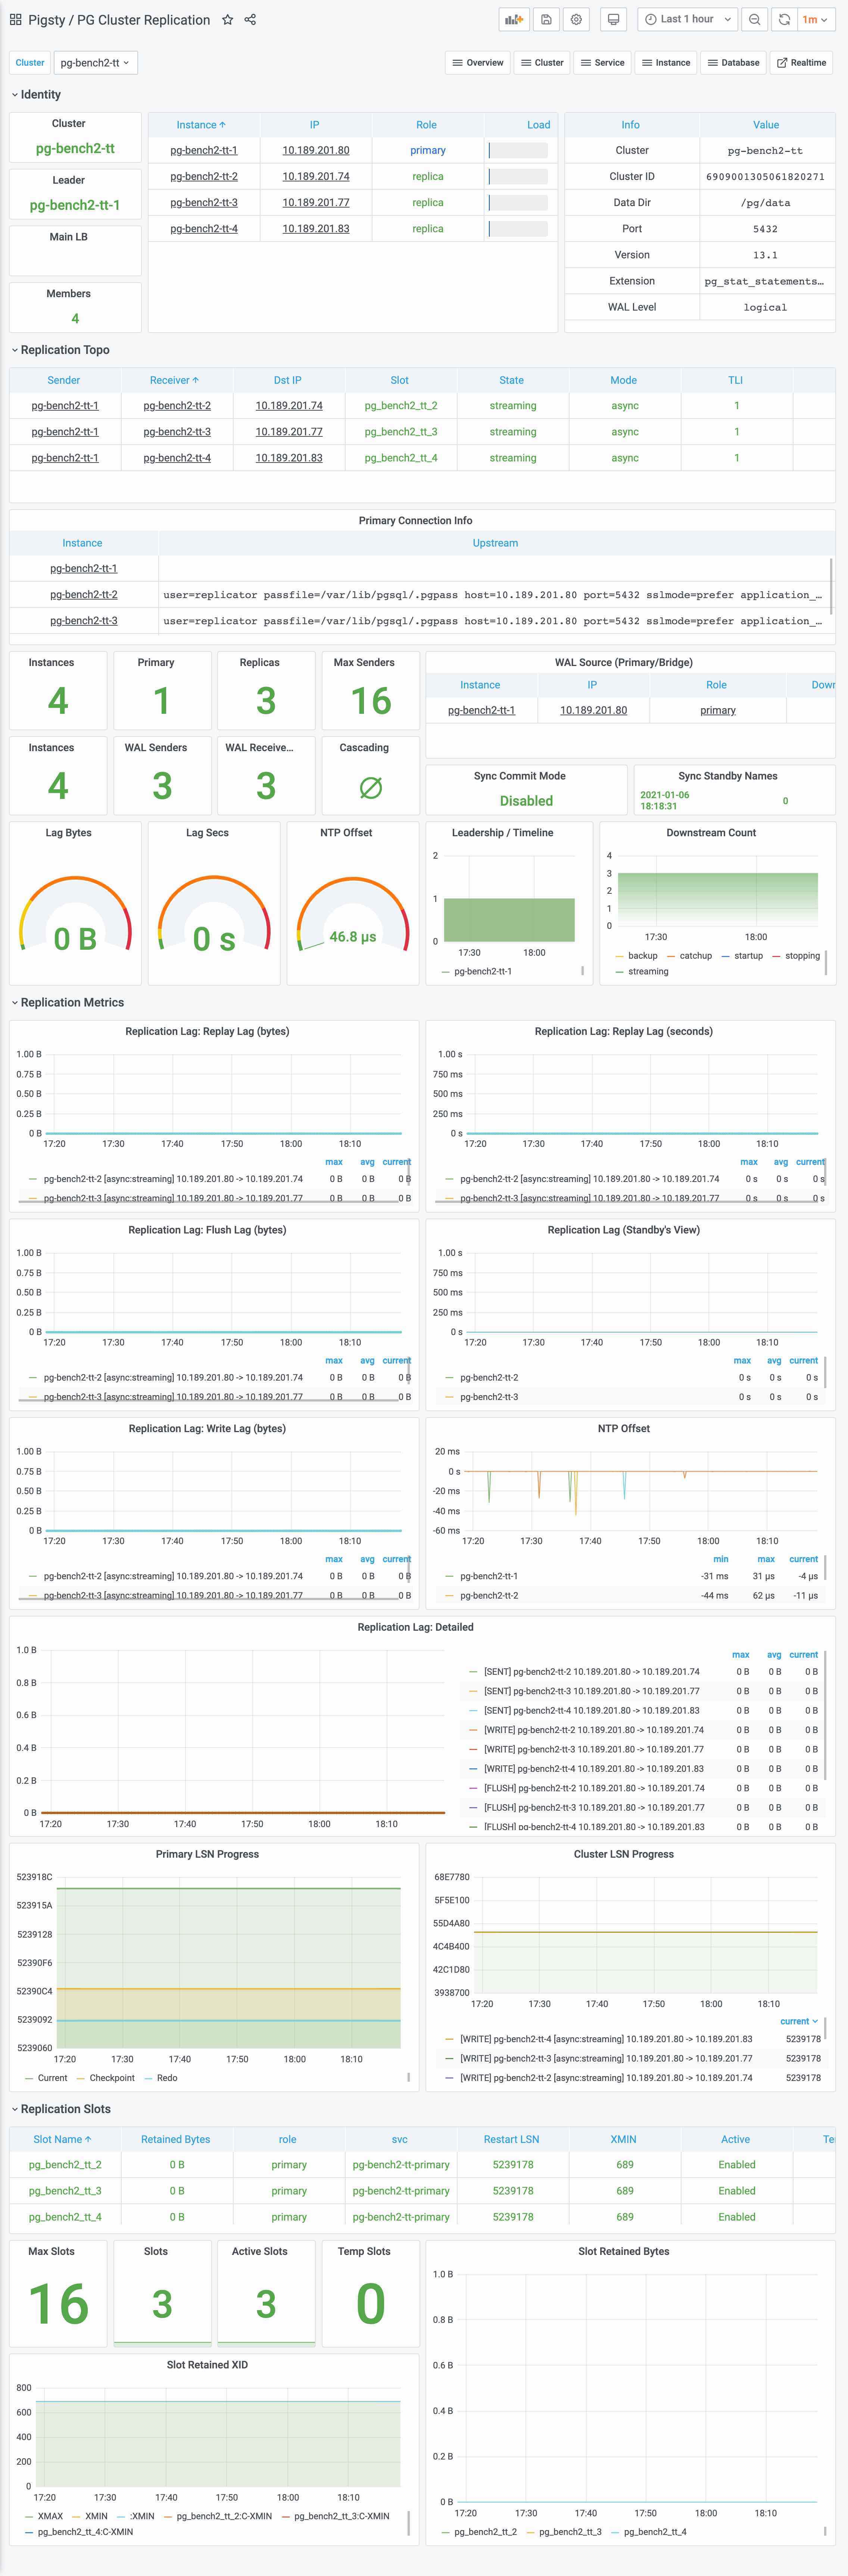Sort Identity table by Instance column

coord(201,125)
